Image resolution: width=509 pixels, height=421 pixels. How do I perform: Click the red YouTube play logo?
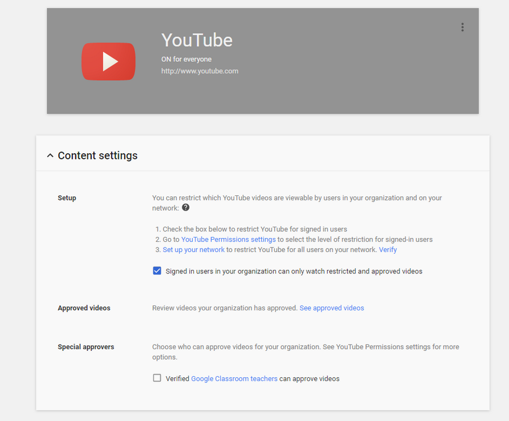pyautogui.click(x=108, y=61)
